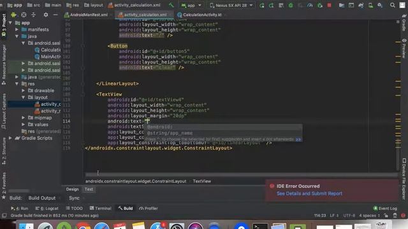Click the collapse-all icon in Project panel
The image size is (408, 229).
point(33,15)
